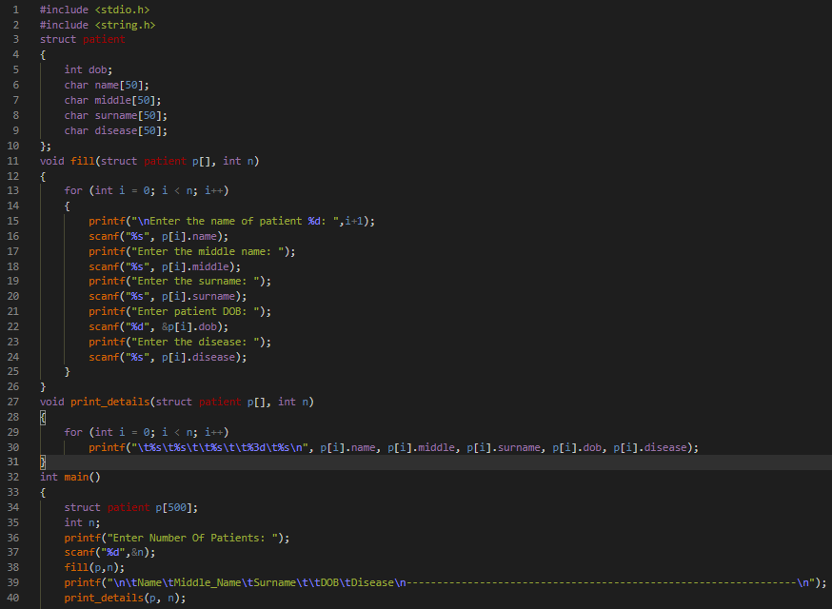Viewport: 832px width, 609px height.
Task: Click 'int dob;' struct member declaration
Action: pos(89,69)
